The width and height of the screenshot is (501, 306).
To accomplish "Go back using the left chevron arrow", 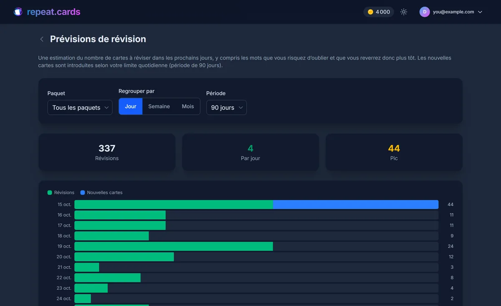I will (x=42, y=39).
